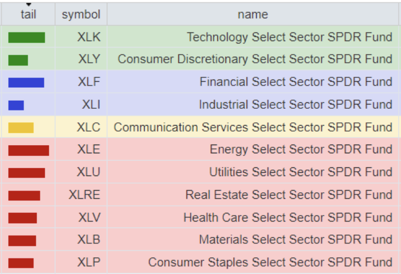401x274 pixels.
Task: Select the blue tail bar for XLF
Action: coord(26,82)
